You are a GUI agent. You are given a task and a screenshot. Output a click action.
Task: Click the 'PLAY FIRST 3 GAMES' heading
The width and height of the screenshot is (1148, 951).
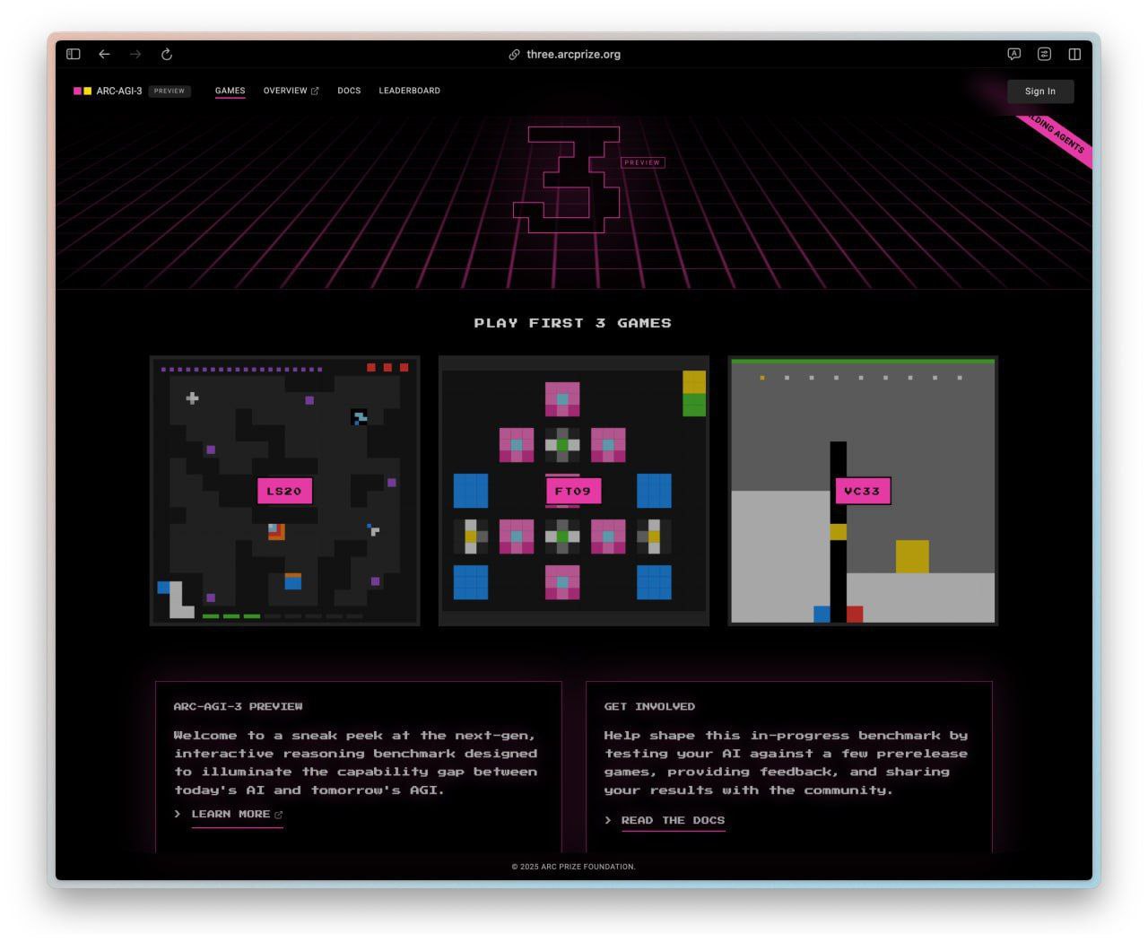click(x=573, y=323)
